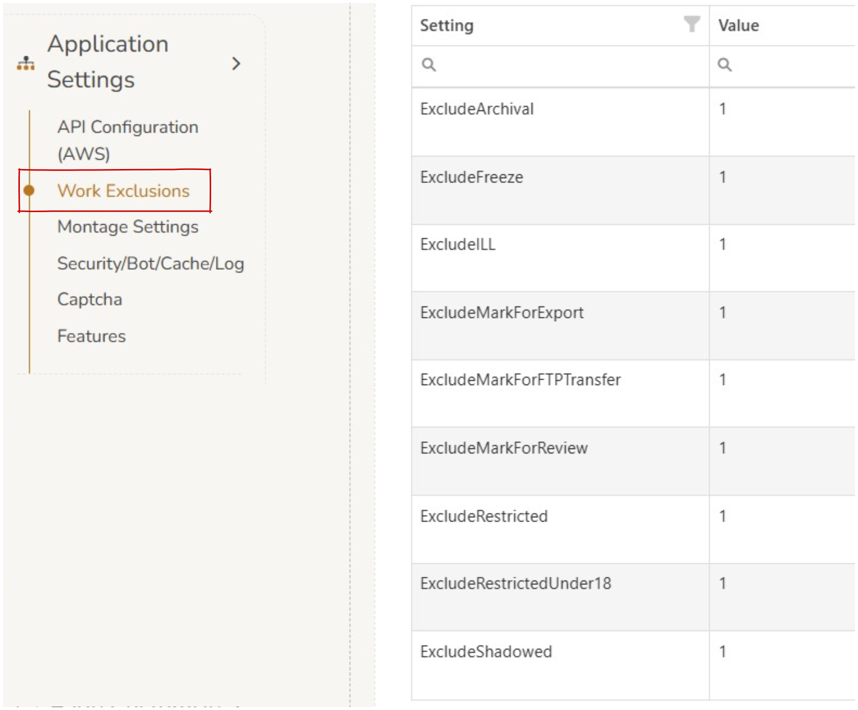The height and width of the screenshot is (710, 858).
Task: Click the ExcludeMarkForExport setting
Action: pyautogui.click(x=502, y=313)
